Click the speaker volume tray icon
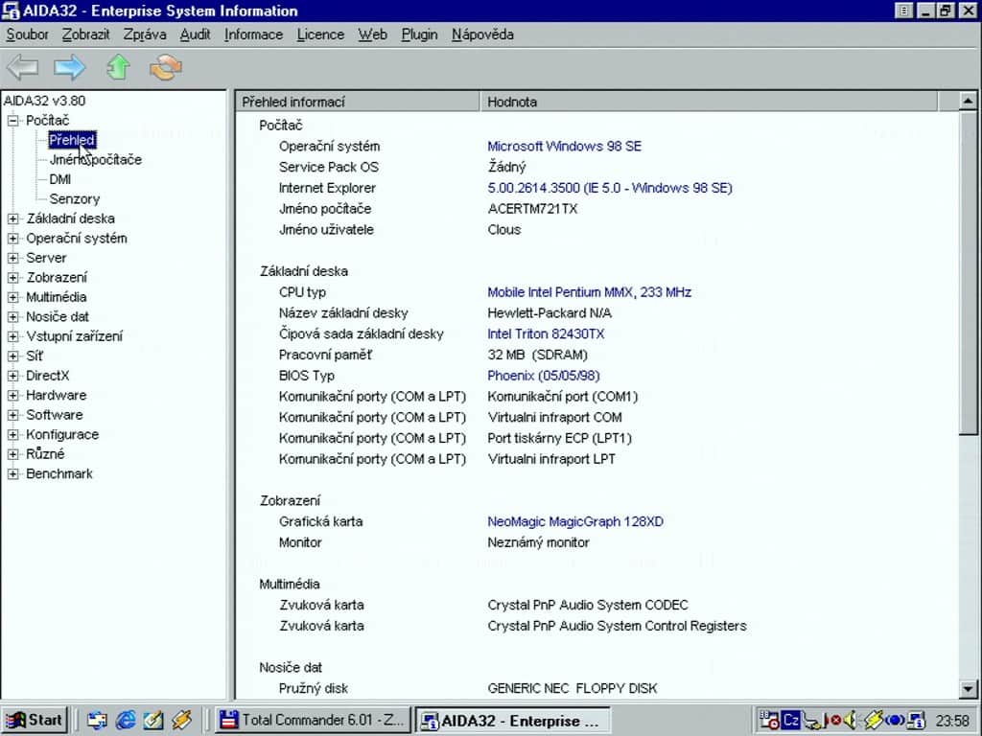Viewport: 982px width, 736px height. click(x=851, y=721)
